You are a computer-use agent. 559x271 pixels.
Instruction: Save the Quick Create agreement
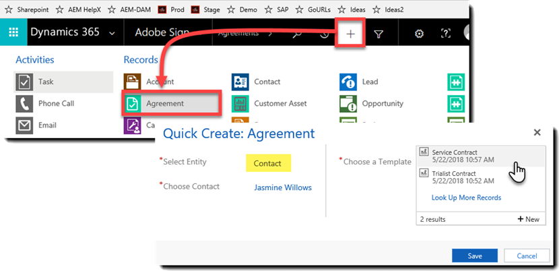(x=475, y=255)
